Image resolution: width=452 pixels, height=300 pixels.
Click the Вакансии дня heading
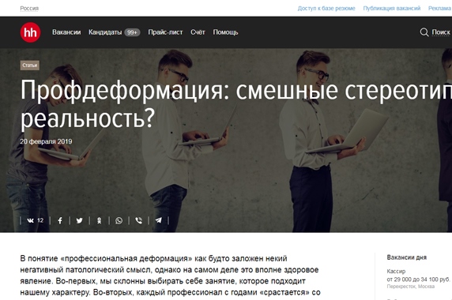tap(406, 257)
